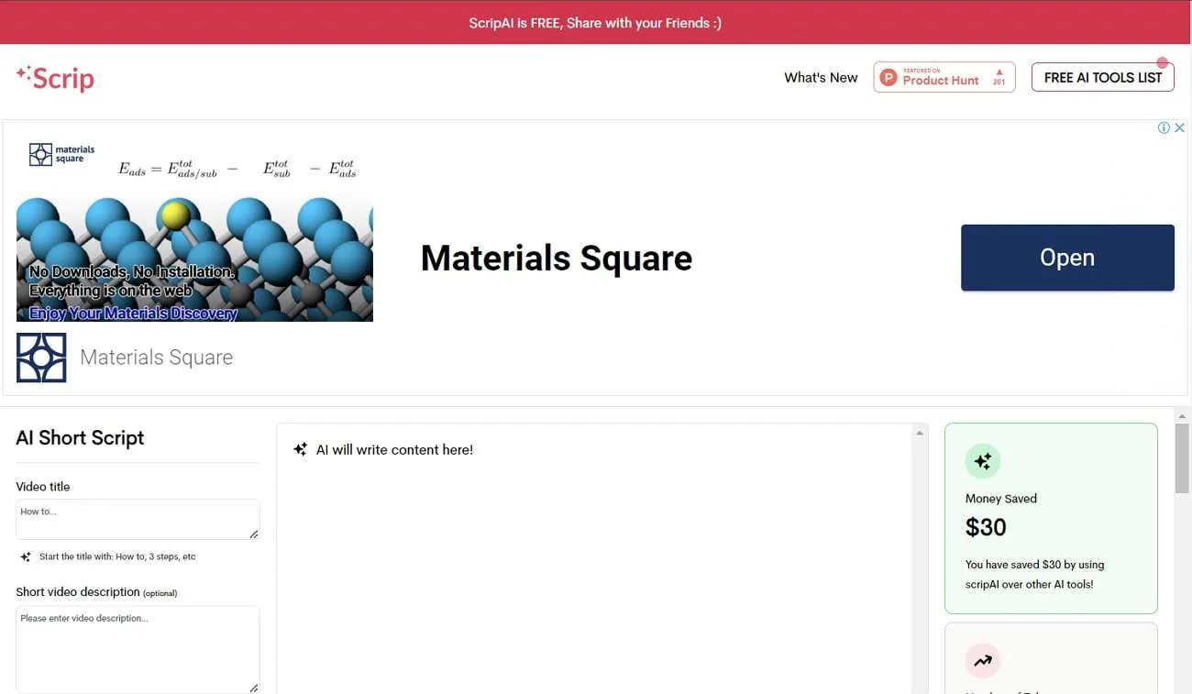
Task: Open the What's New link
Action: point(821,78)
